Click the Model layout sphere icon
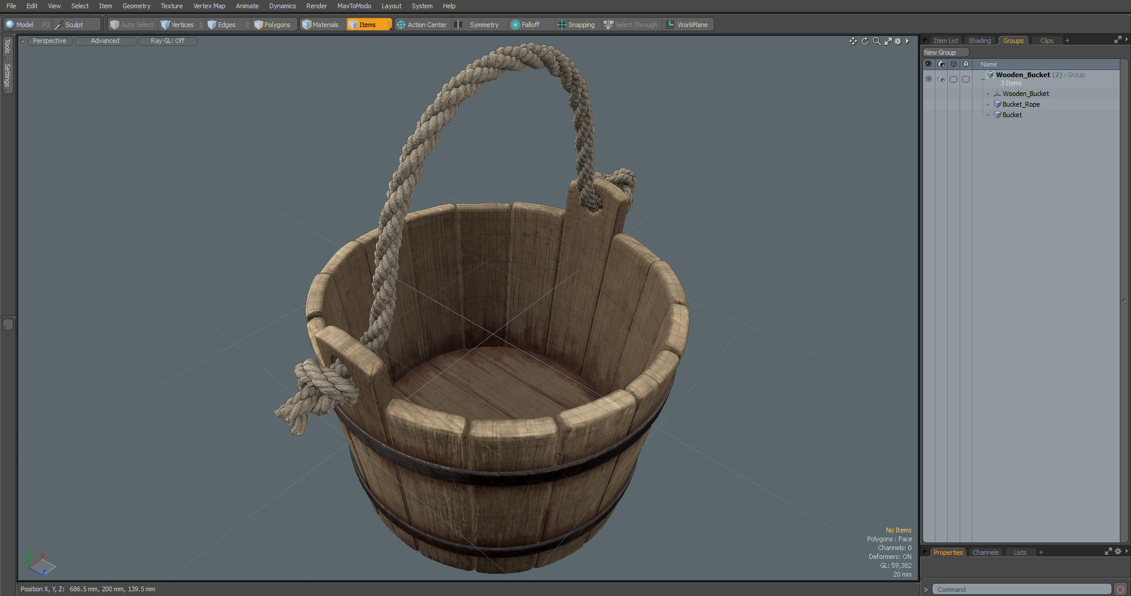The image size is (1131, 596). click(x=9, y=25)
